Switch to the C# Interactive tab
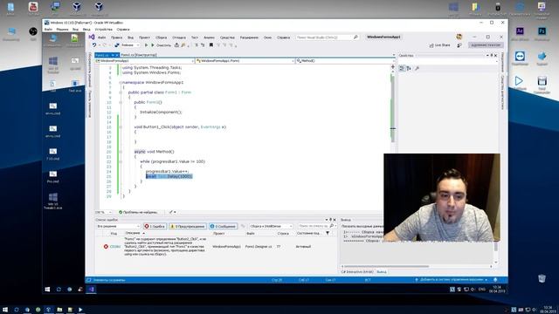The image size is (559, 314). point(357,271)
